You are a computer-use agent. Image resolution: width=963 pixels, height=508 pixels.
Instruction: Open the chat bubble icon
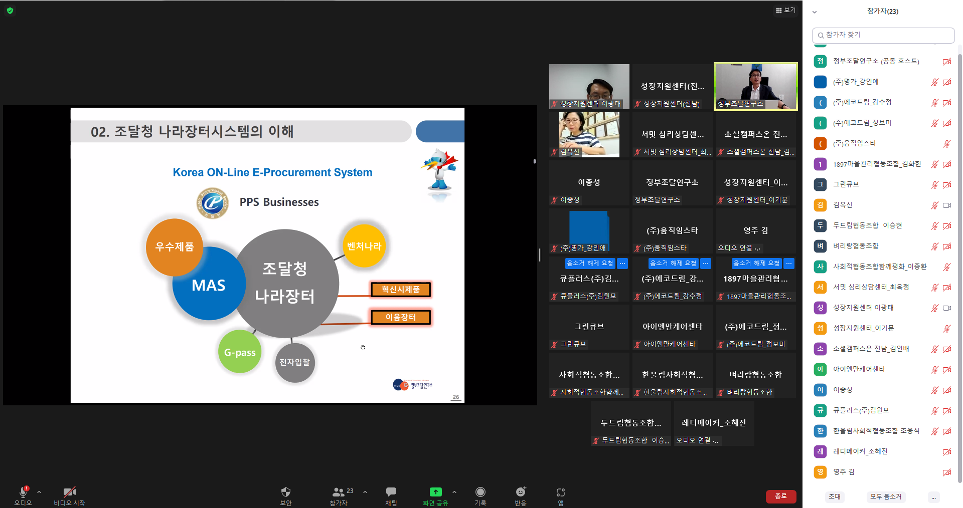(391, 491)
